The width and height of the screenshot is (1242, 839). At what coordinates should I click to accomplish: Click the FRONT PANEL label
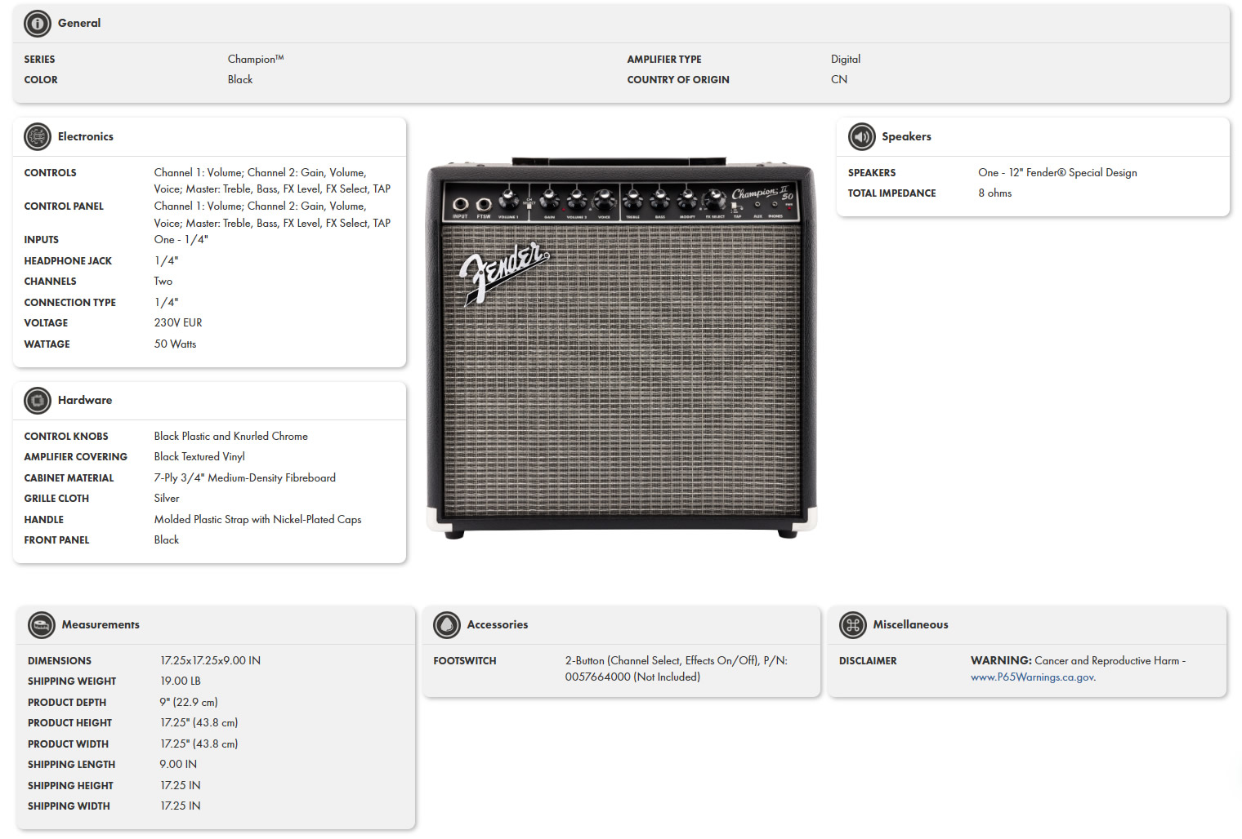56,540
